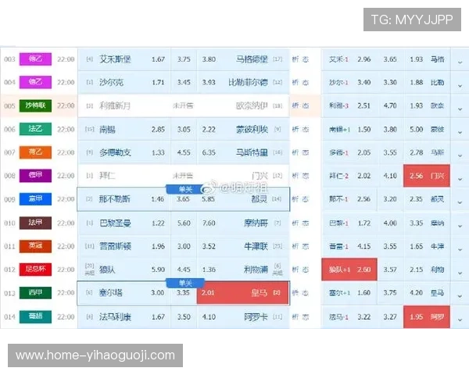The width and height of the screenshot is (469, 375).
Task: Open team 比勒菲尔德
Action: 248,82
